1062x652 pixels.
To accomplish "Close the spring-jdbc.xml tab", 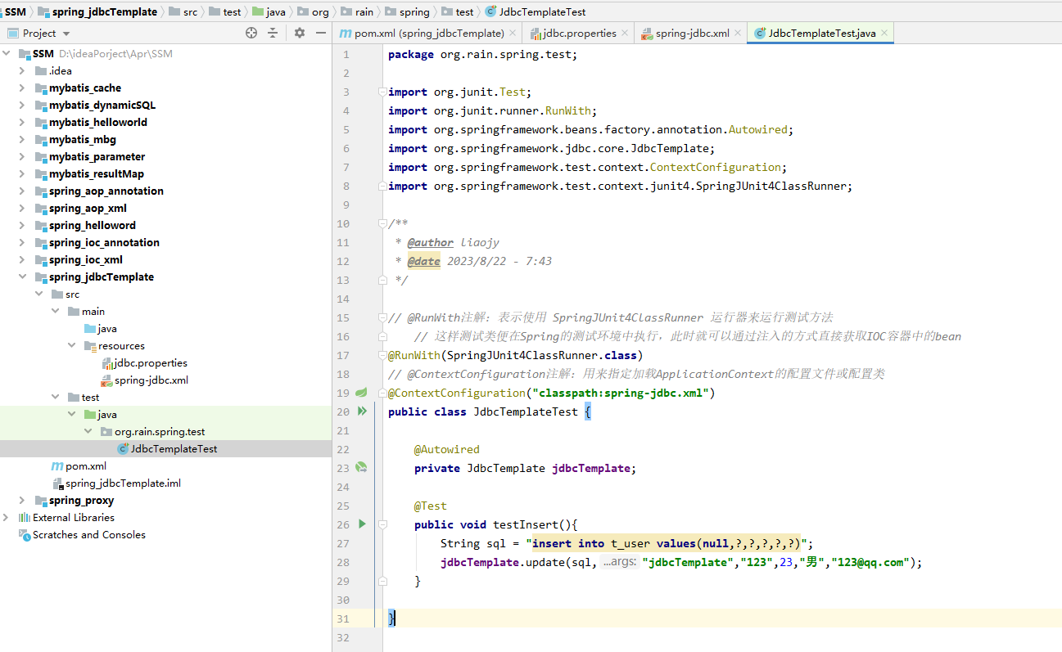I will pos(737,34).
